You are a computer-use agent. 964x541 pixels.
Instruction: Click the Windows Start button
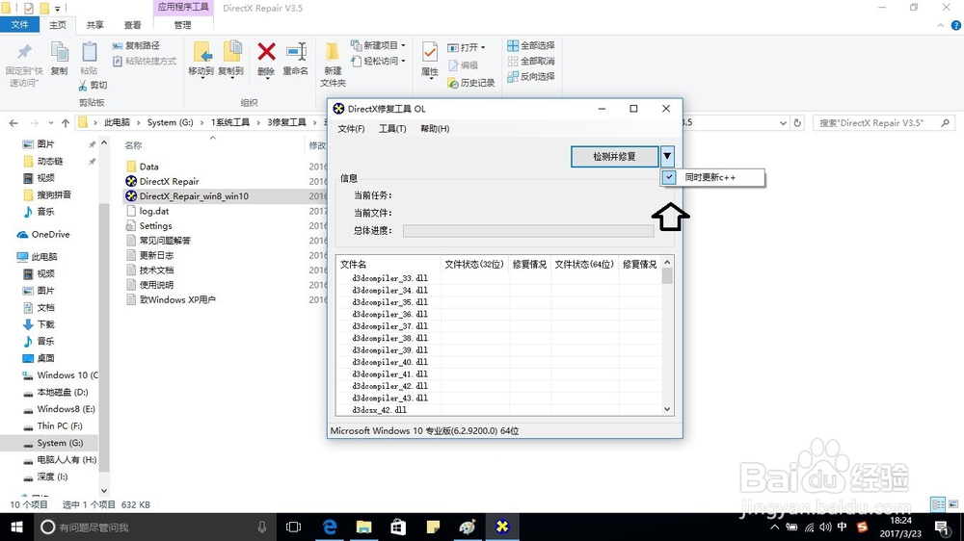[16, 527]
